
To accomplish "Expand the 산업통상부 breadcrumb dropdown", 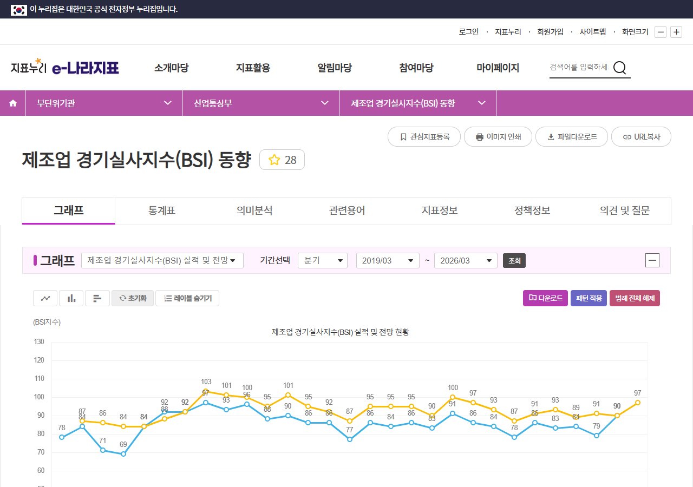I will 261,103.
